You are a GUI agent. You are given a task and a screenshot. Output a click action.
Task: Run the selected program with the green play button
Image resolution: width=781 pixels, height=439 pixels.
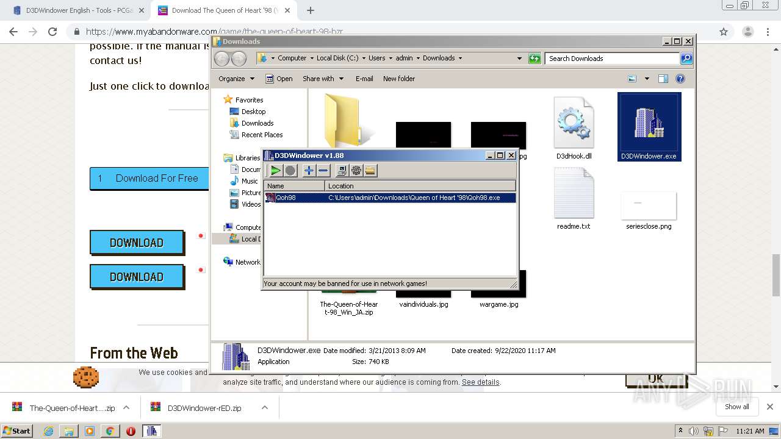276,171
